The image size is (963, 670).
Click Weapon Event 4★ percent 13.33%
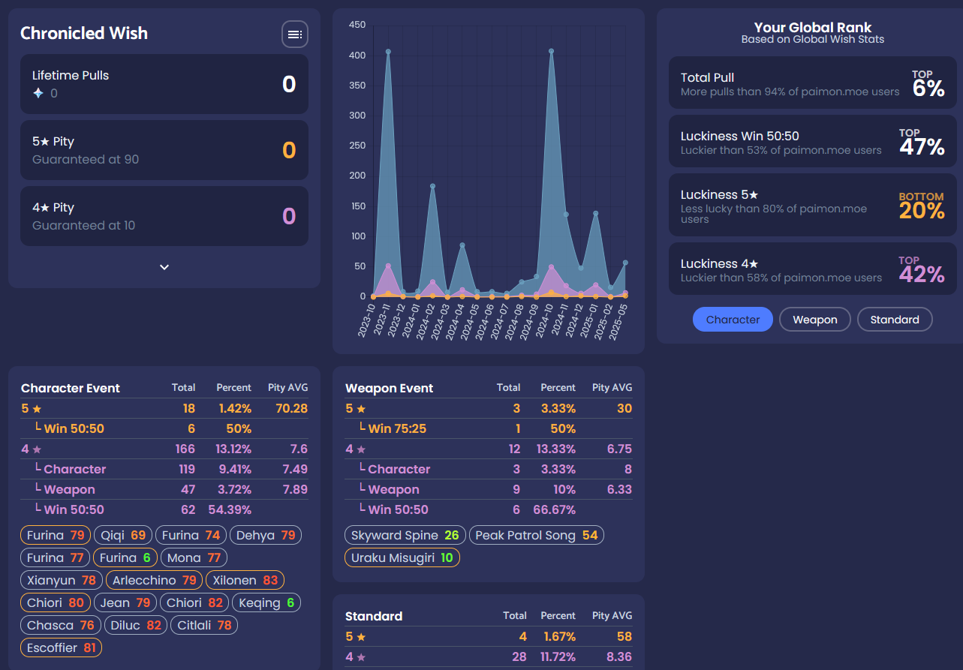(557, 449)
